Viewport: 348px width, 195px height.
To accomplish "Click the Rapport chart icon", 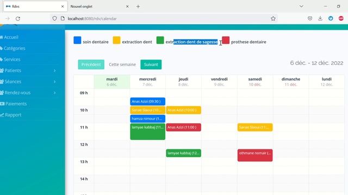I will [2, 114].
